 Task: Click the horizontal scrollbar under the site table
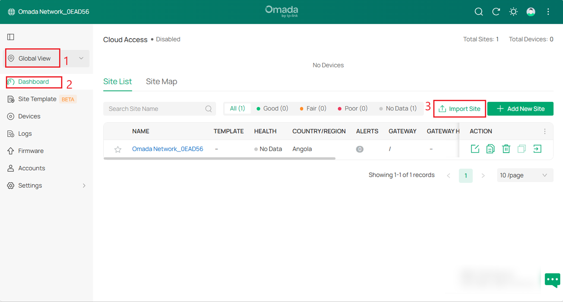[x=219, y=159]
